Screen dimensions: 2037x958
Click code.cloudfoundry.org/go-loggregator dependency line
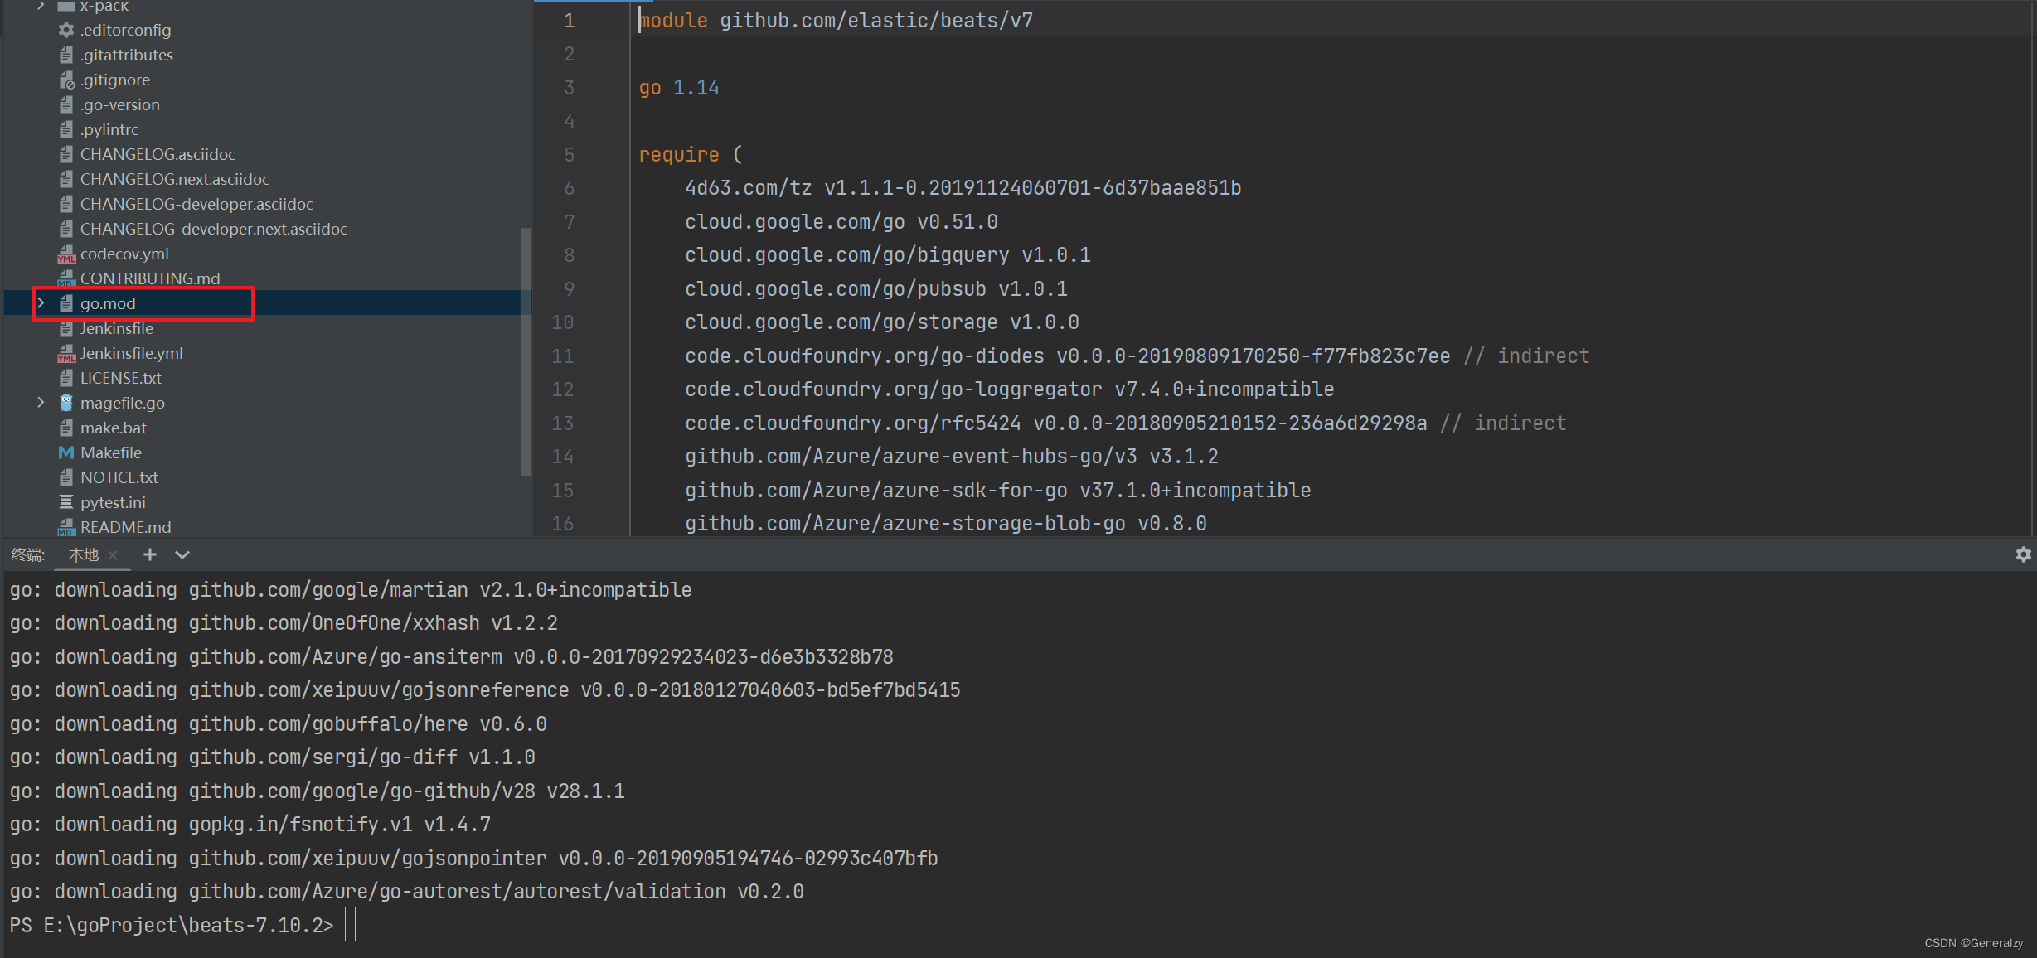(x=1009, y=389)
